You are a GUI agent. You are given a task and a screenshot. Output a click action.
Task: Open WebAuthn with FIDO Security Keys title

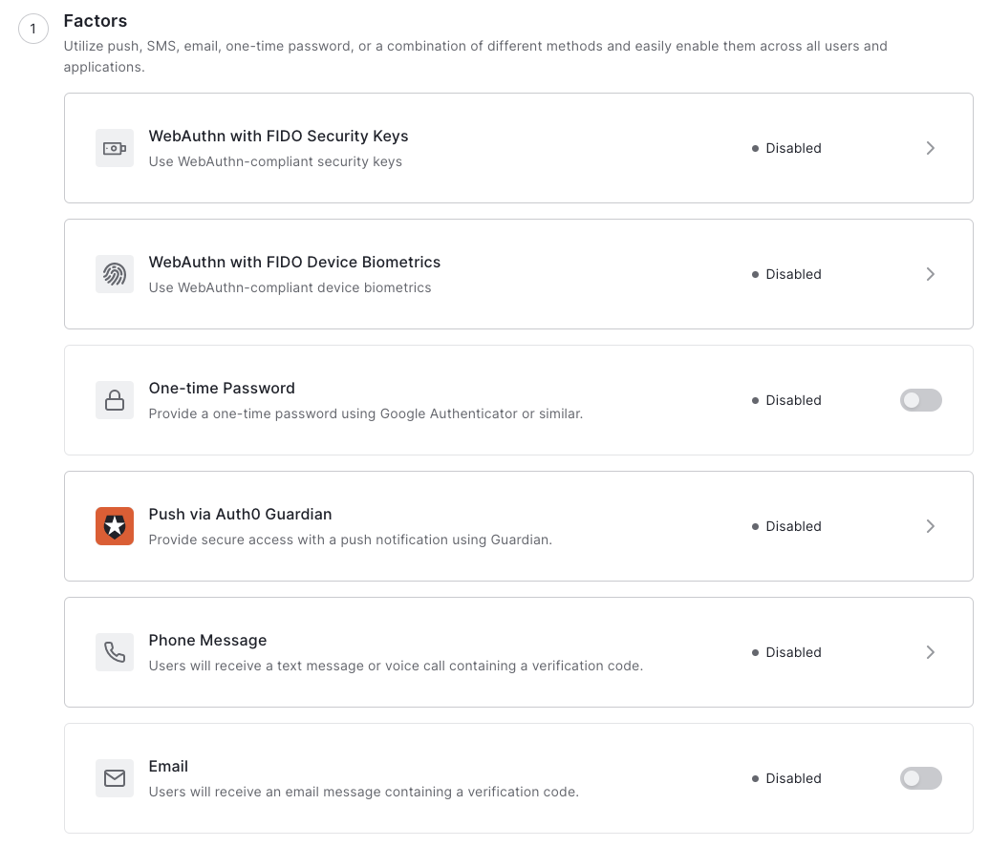(278, 136)
